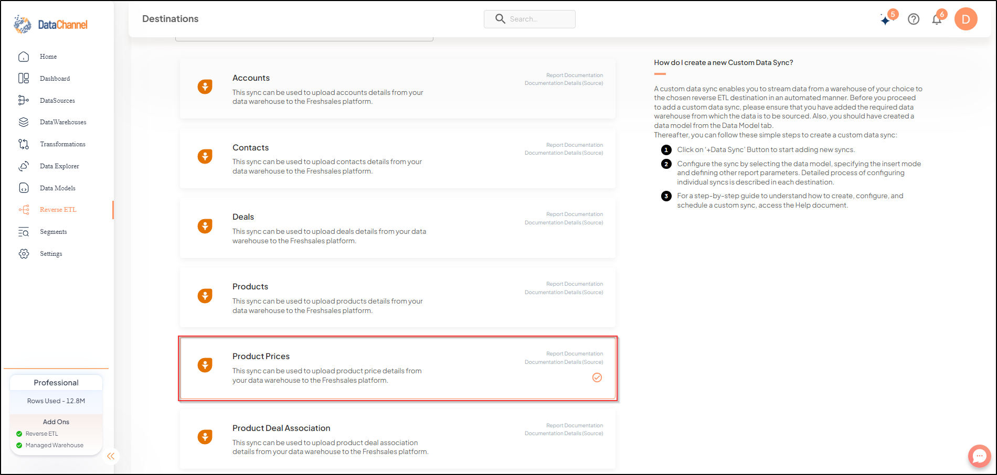Click the DataSources sidebar icon
Screen dimensions: 997x475
24,100
